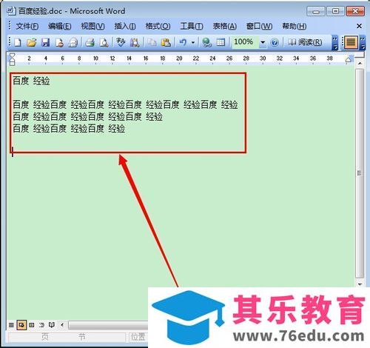Click the vertical scrollbar down arrow

(x=360, y=284)
